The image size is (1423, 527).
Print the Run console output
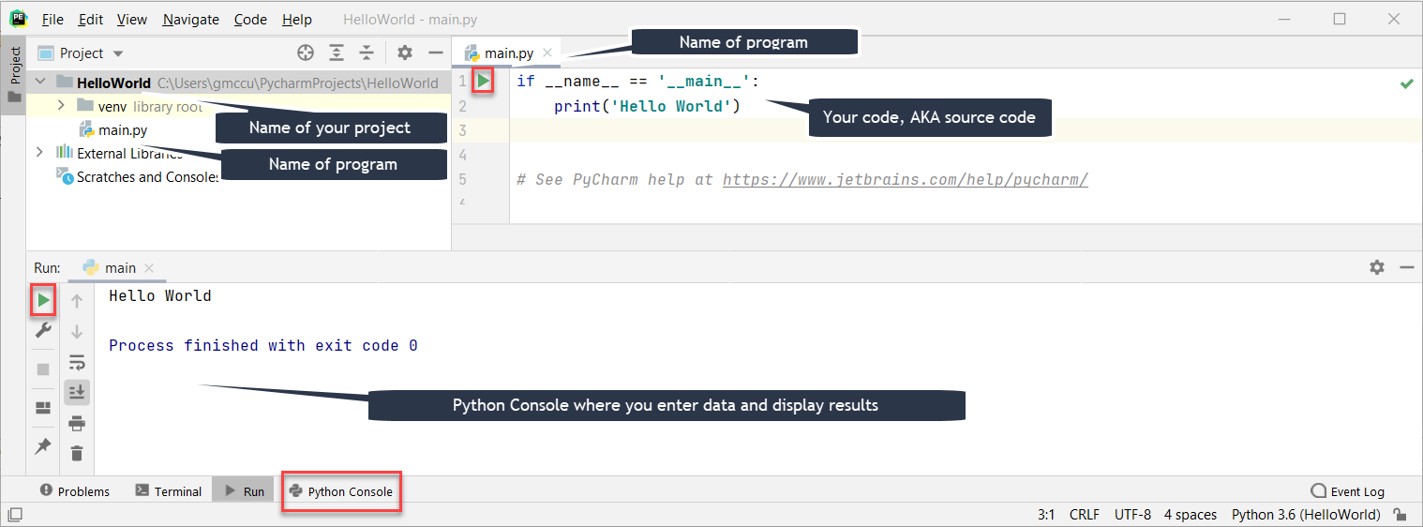(x=77, y=423)
